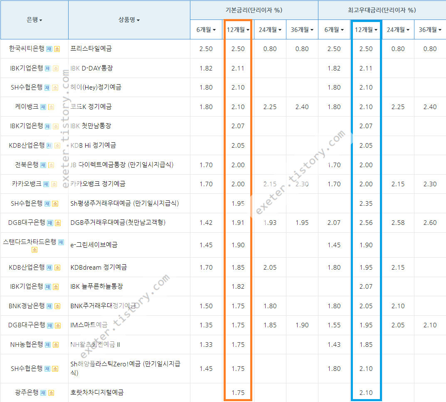Click the 2.60 rate in the DGB주거래우대예금 row

[x=430, y=223]
